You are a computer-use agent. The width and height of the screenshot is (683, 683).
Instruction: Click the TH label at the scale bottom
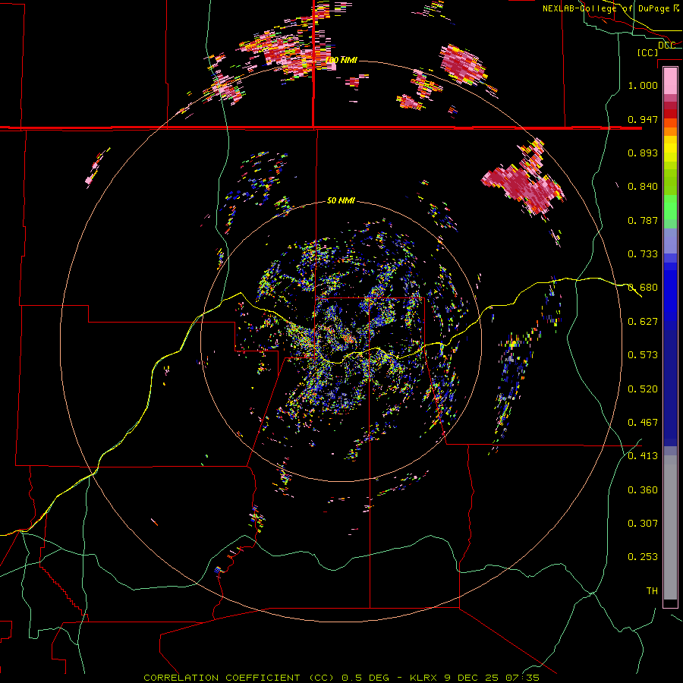(x=652, y=591)
